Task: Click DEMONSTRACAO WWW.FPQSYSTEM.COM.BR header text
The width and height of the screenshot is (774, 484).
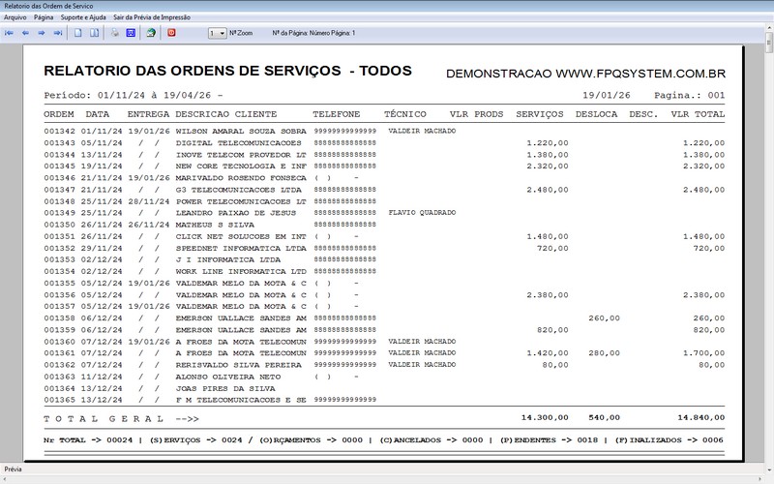Action: tap(585, 74)
